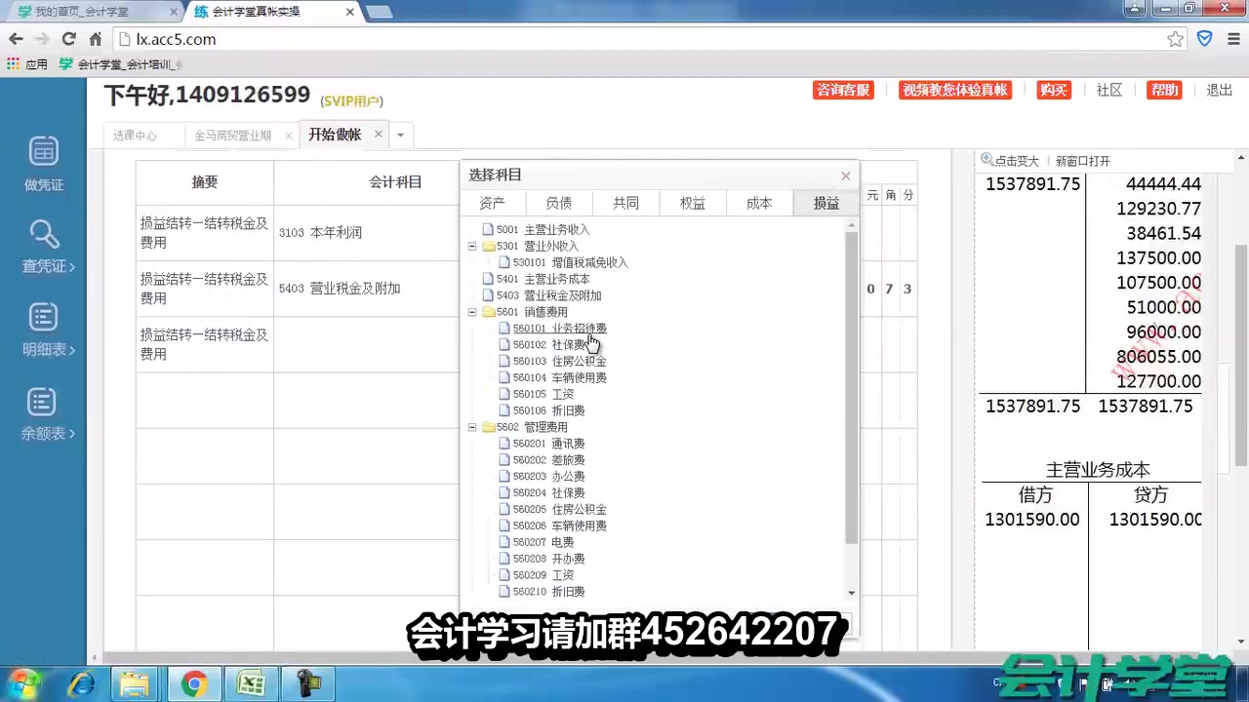Image resolution: width=1249 pixels, height=702 pixels.
Task: Switch to 成本 category tab
Action: [759, 203]
